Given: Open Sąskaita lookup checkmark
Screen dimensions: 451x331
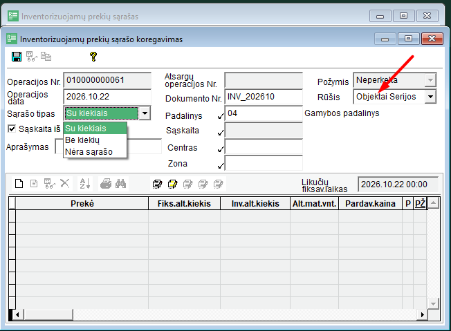Looking at the screenshot, I should pyautogui.click(x=221, y=133).
